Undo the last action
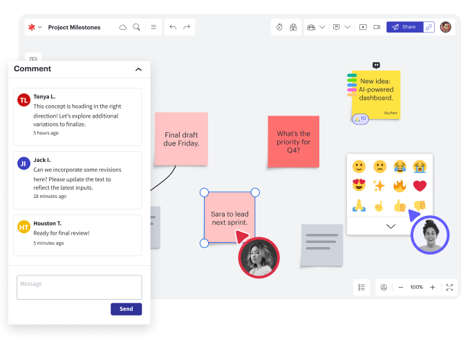Viewport: 470px width, 353px height. pos(173,27)
